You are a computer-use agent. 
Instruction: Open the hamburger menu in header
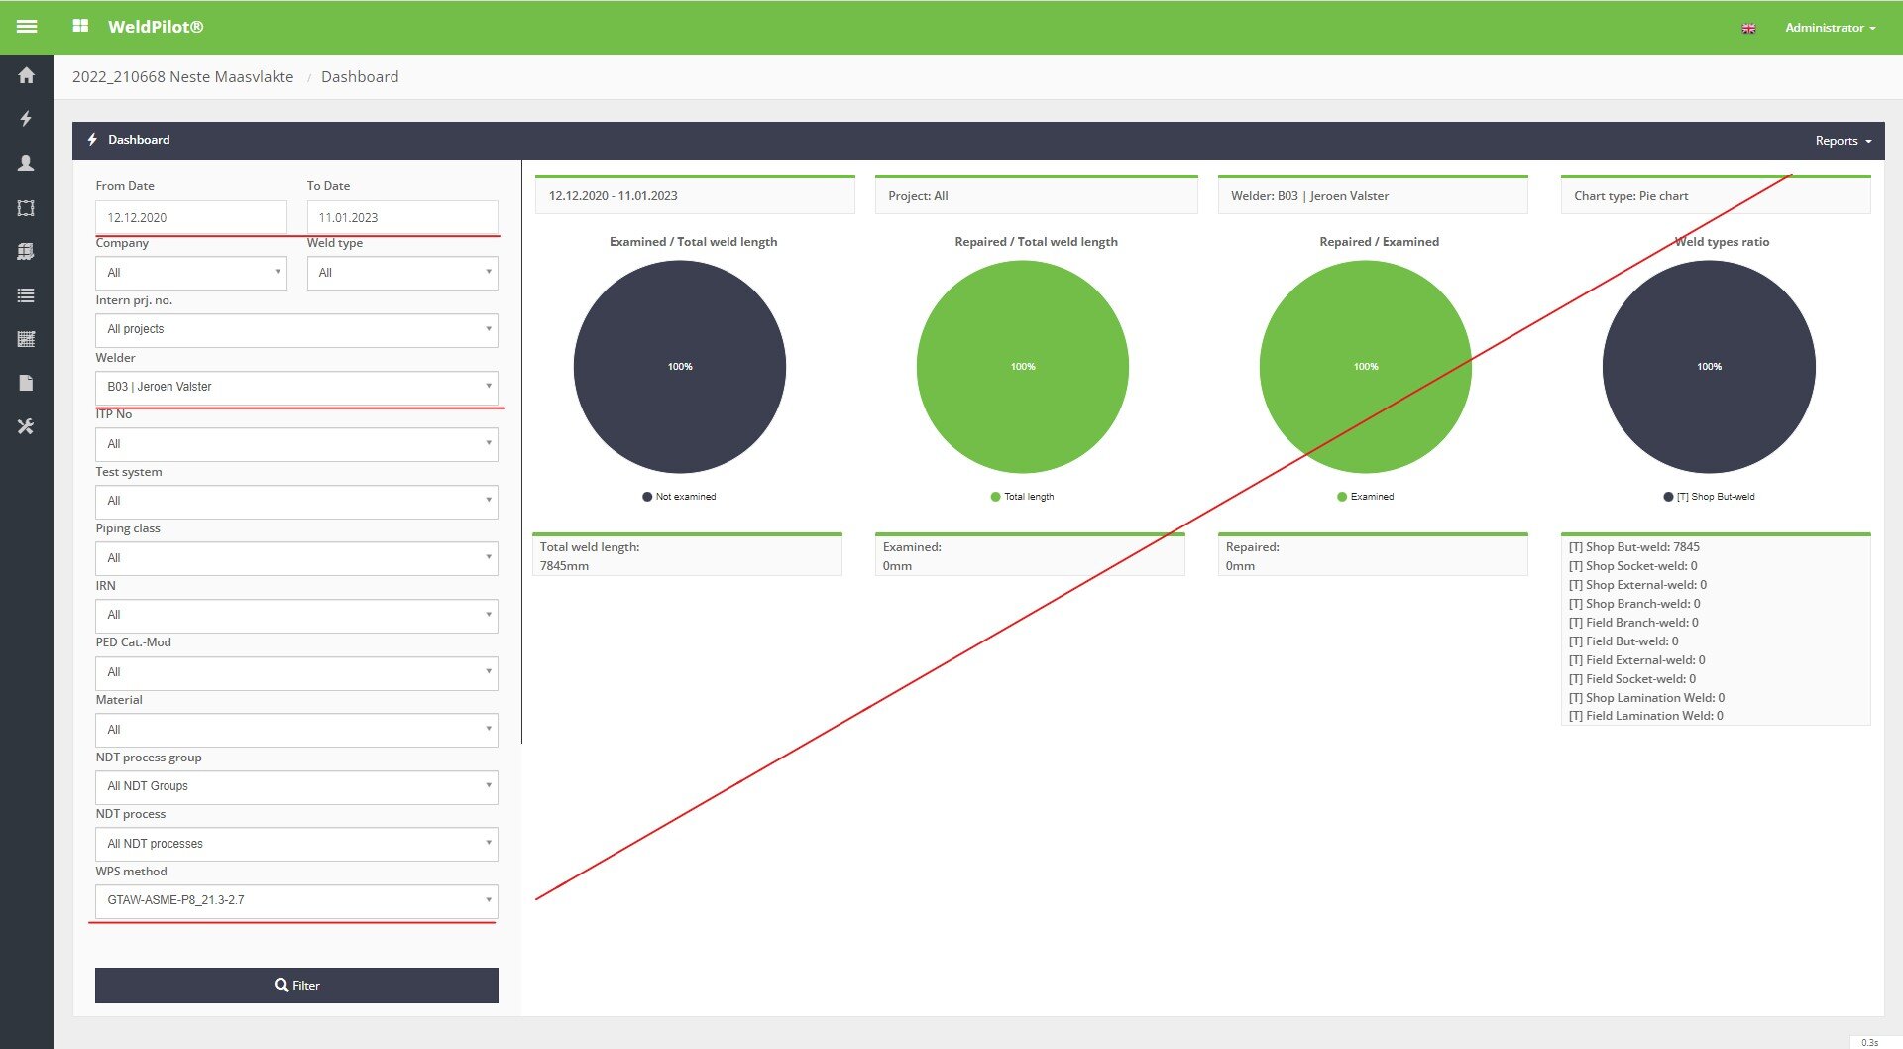pyautogui.click(x=27, y=27)
